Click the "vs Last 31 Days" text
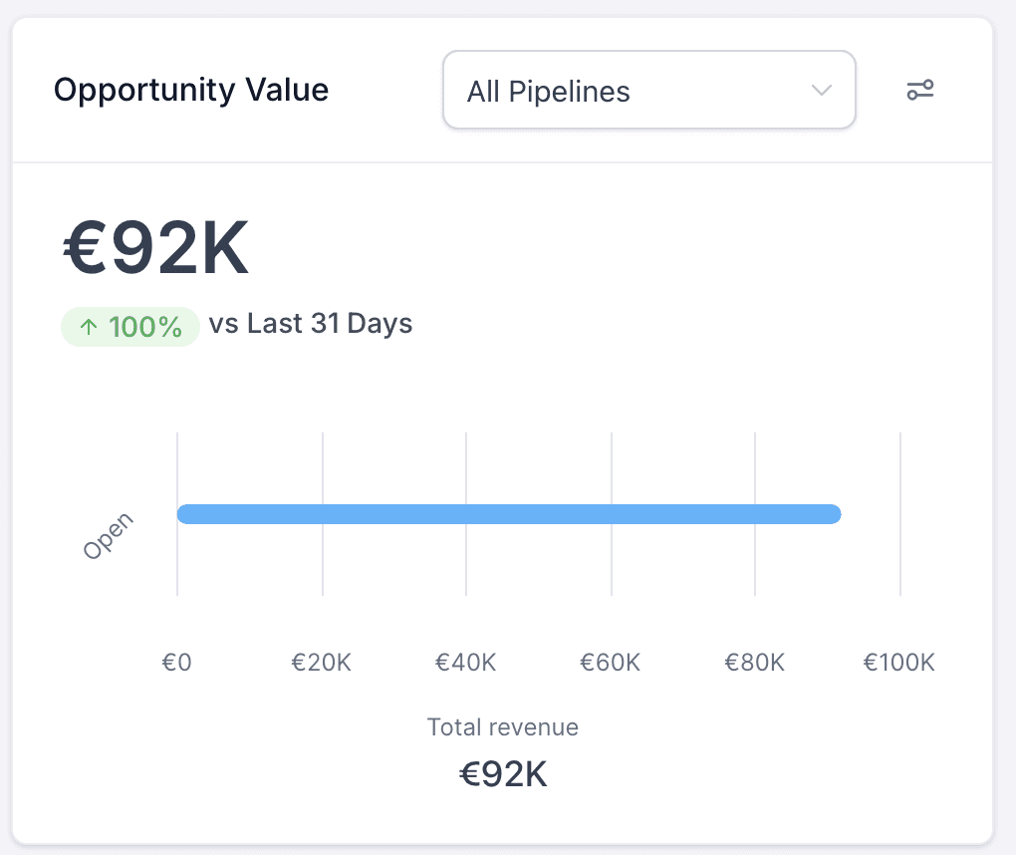 311,324
